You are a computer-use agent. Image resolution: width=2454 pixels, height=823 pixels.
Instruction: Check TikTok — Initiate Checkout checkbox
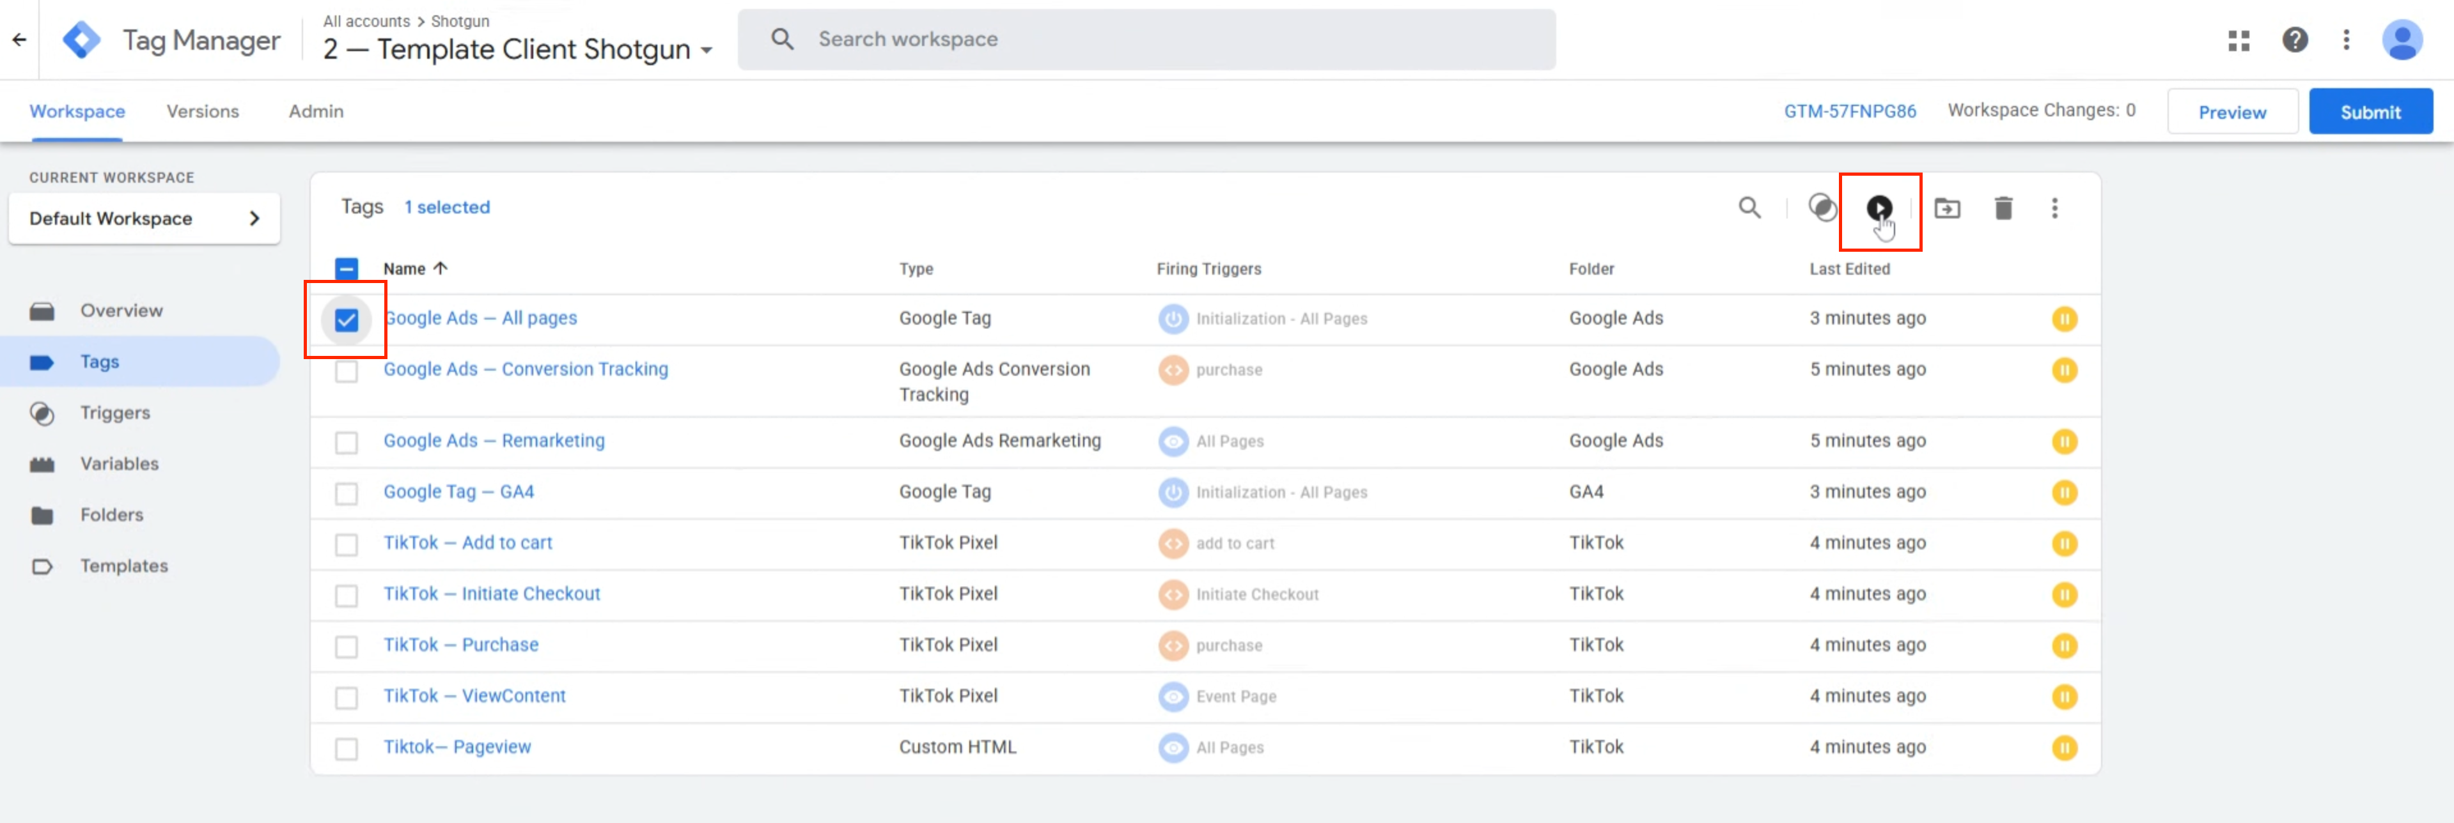click(x=347, y=596)
